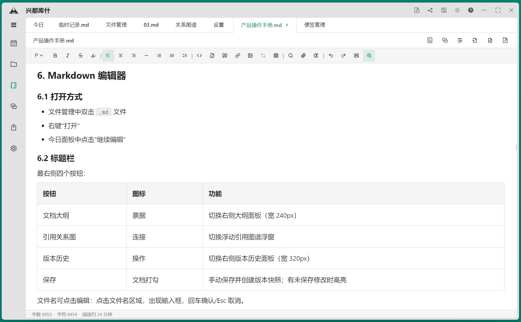Switch to the 今日 tab
The width and height of the screenshot is (521, 322).
click(x=38, y=25)
